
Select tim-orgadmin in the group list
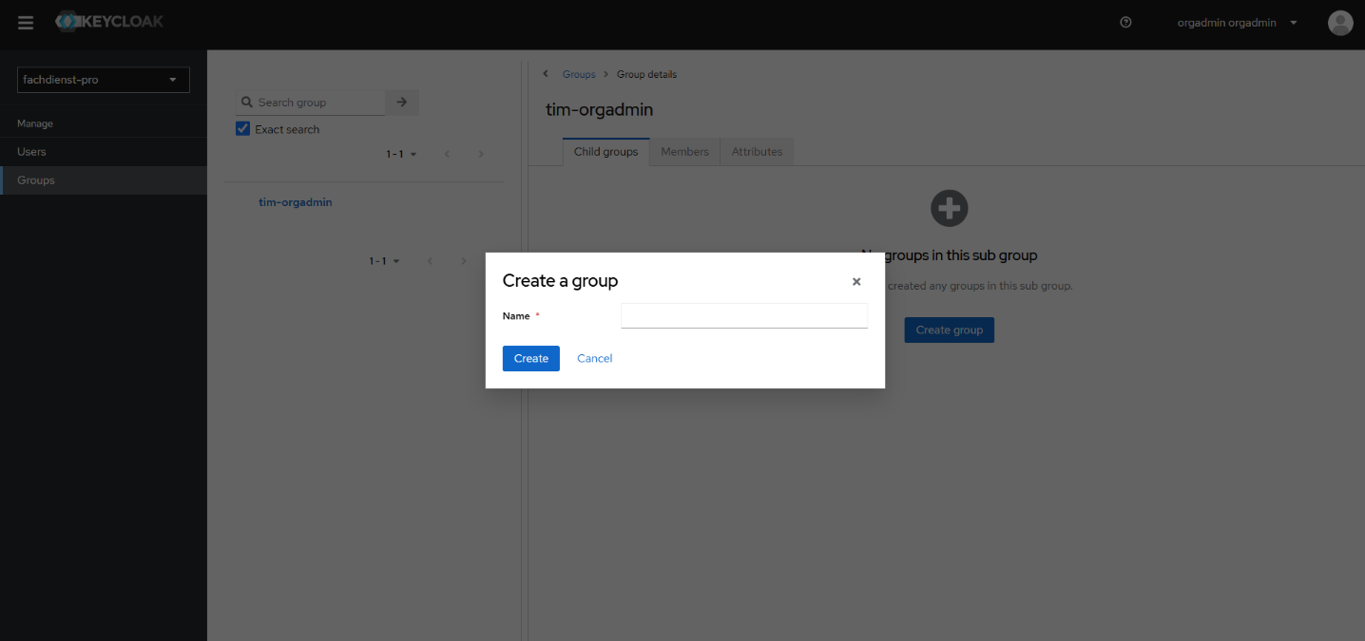click(x=296, y=202)
